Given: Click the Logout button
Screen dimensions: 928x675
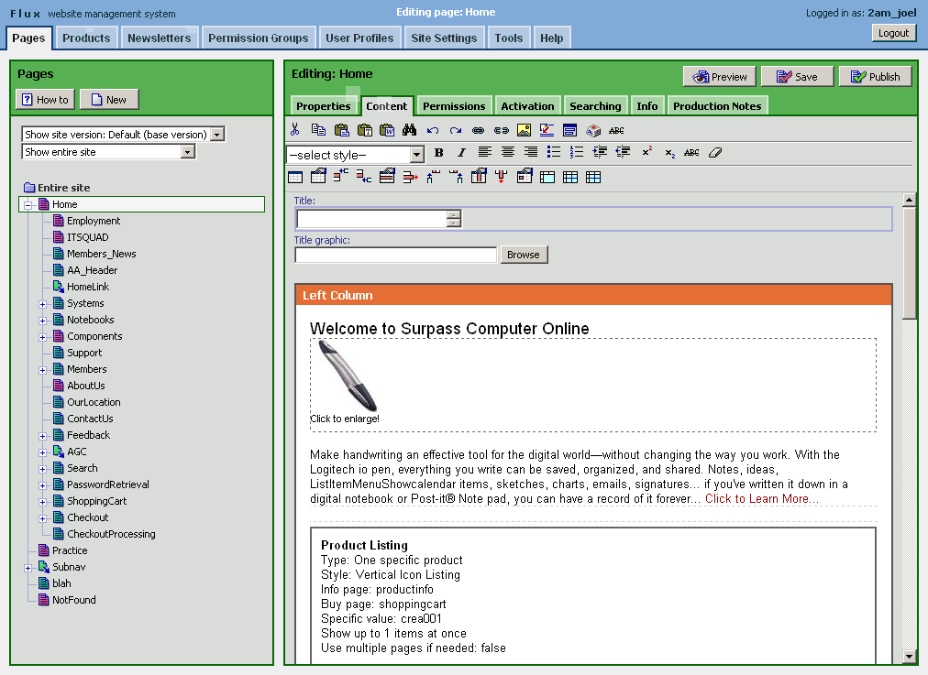Looking at the screenshot, I should pos(894,33).
